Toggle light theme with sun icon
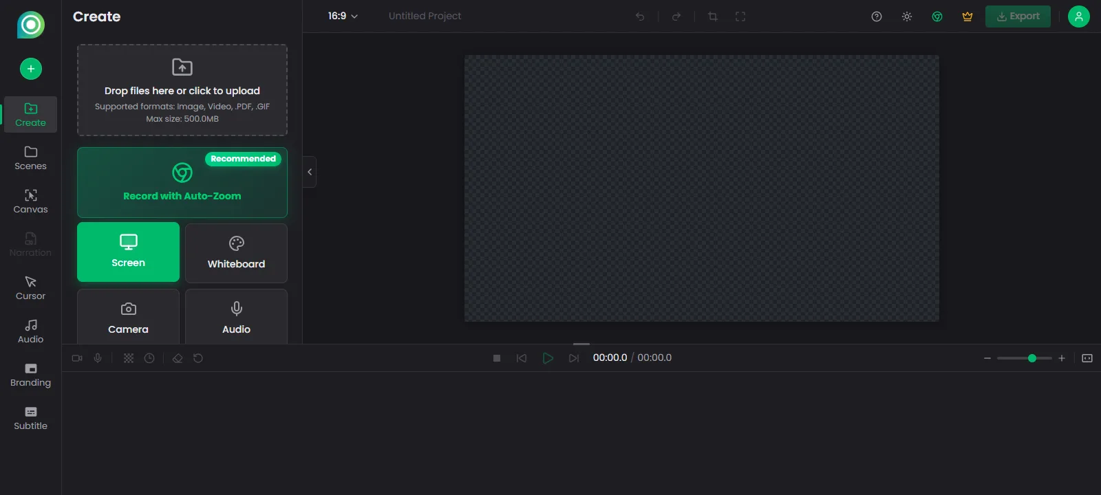Image resolution: width=1101 pixels, height=495 pixels. (907, 16)
